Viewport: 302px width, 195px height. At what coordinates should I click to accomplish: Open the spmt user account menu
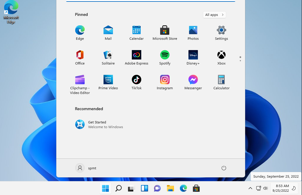point(86,168)
